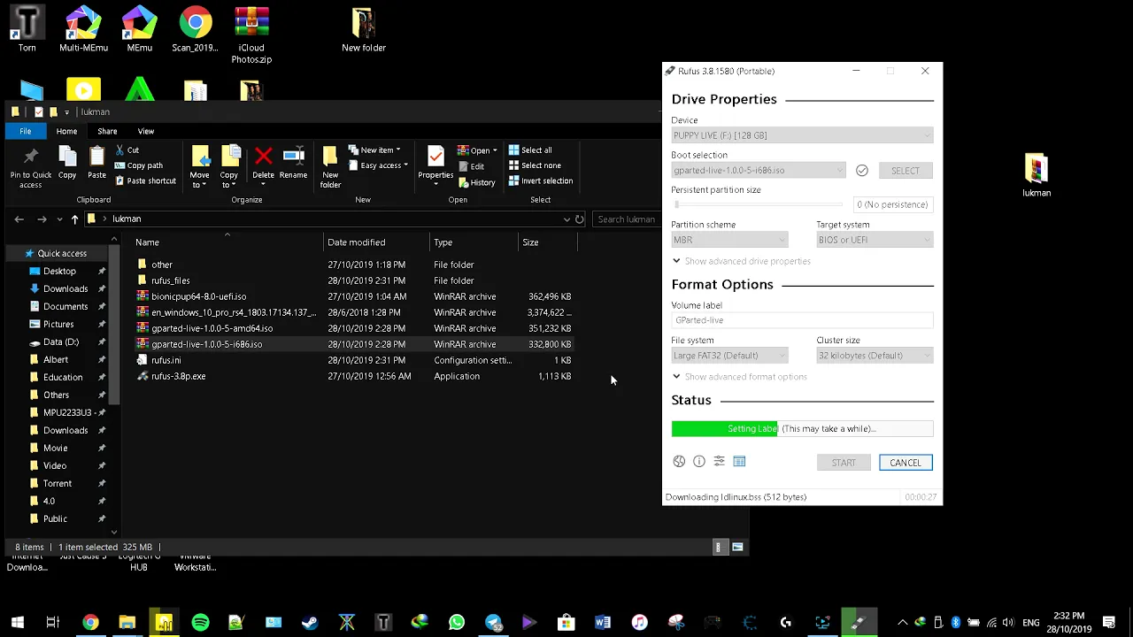Select lukman desktop archive icon

(1037, 175)
